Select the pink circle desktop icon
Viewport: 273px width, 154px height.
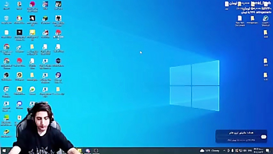point(32,6)
